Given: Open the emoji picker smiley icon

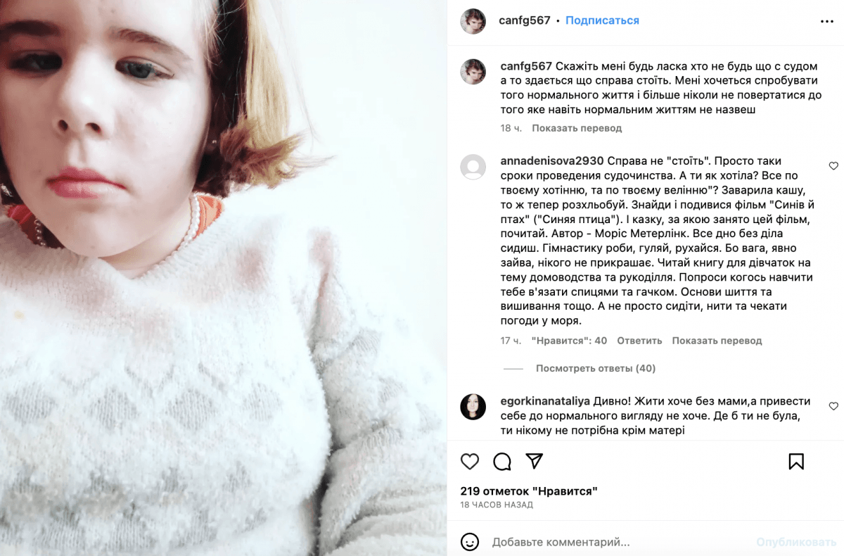Looking at the screenshot, I should (470, 542).
